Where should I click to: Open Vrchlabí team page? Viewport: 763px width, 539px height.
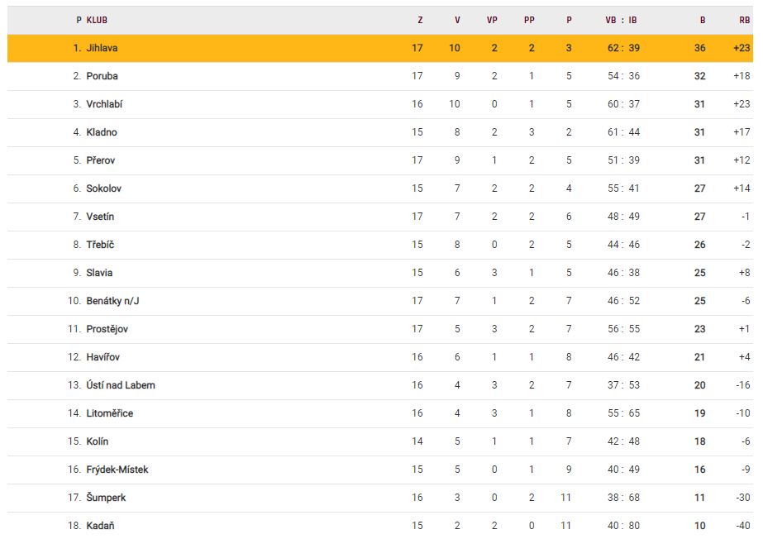[104, 104]
